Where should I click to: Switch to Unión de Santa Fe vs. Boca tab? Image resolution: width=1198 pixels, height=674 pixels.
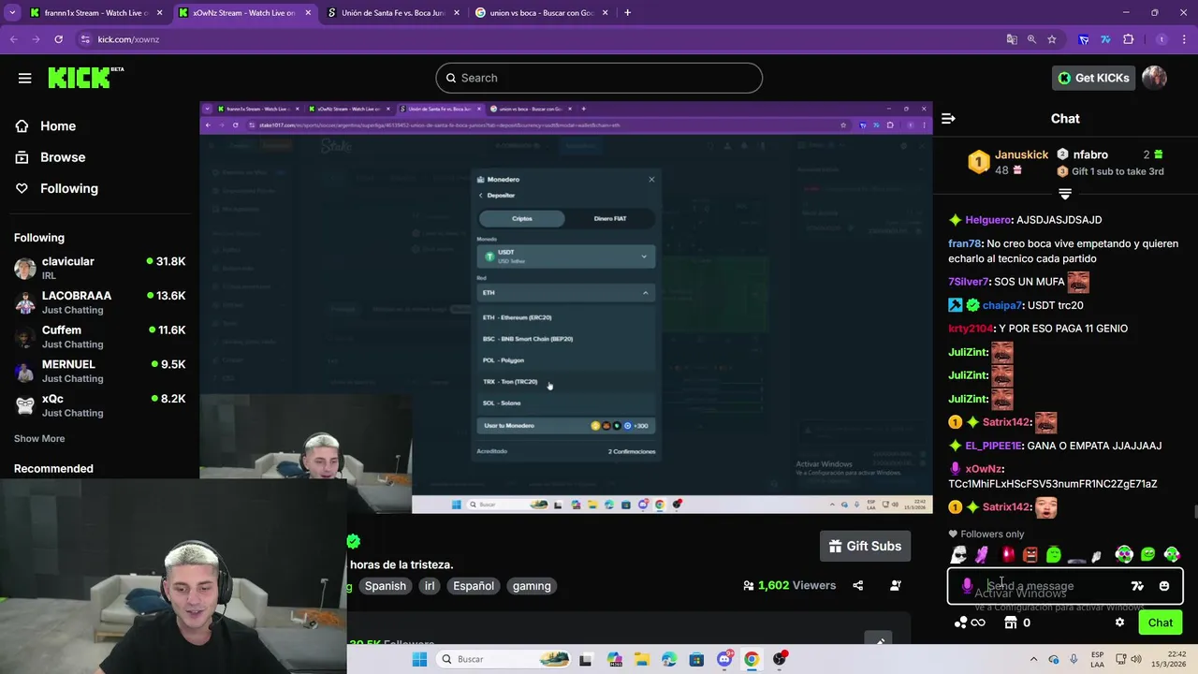pyautogui.click(x=392, y=13)
